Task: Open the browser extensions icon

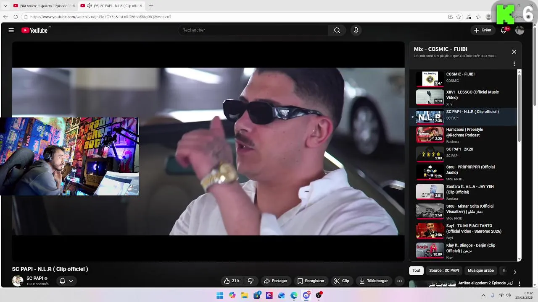Action: (x=469, y=17)
